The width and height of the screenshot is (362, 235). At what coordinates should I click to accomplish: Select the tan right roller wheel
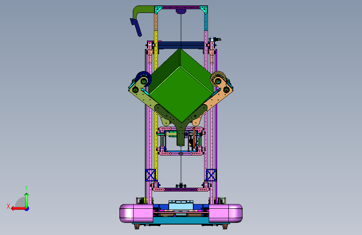click(218, 79)
